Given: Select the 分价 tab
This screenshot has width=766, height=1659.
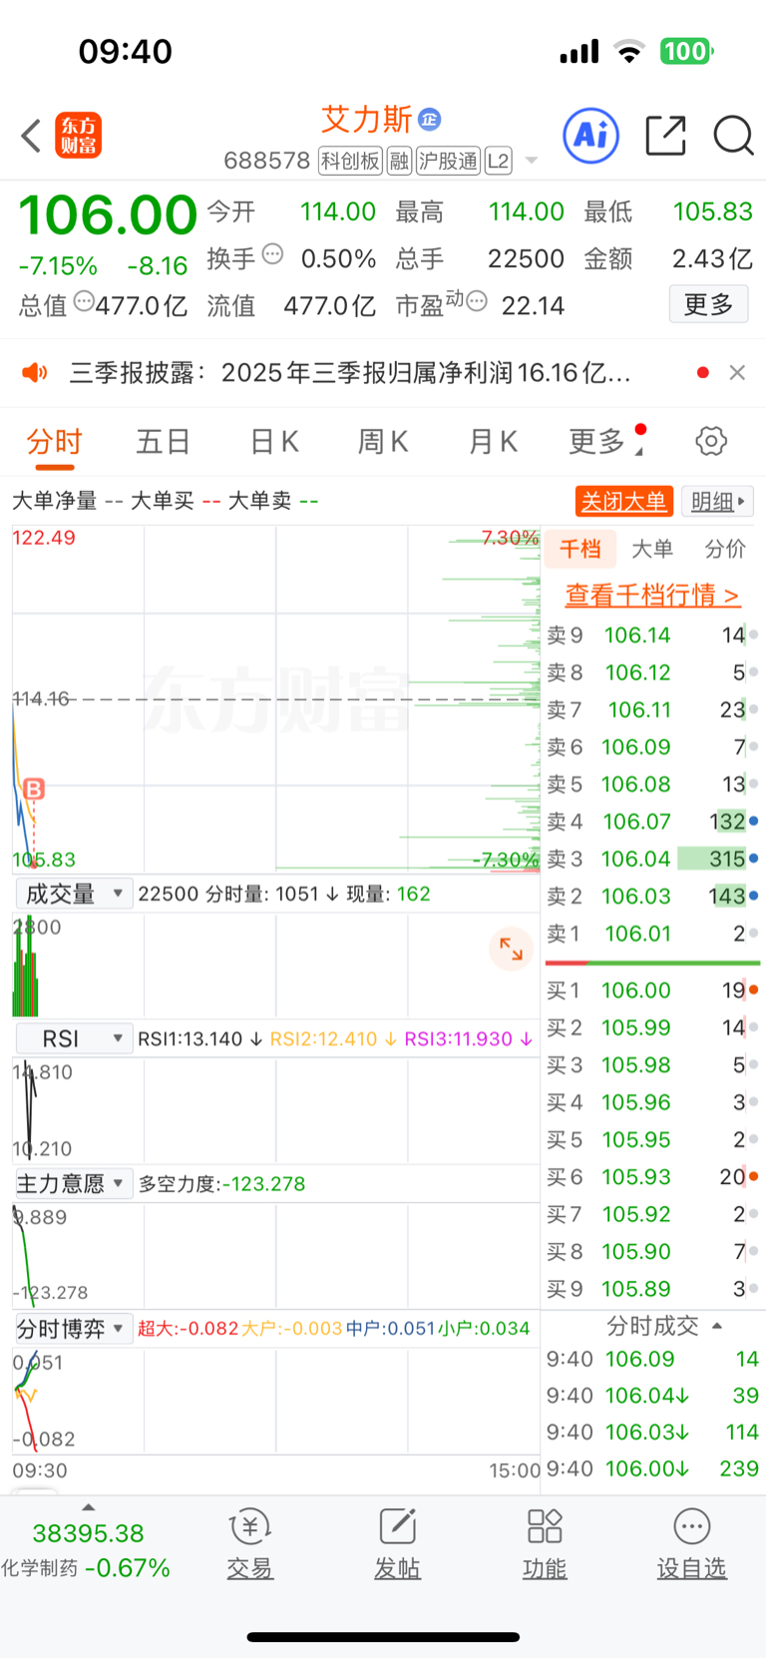Looking at the screenshot, I should click(x=725, y=549).
